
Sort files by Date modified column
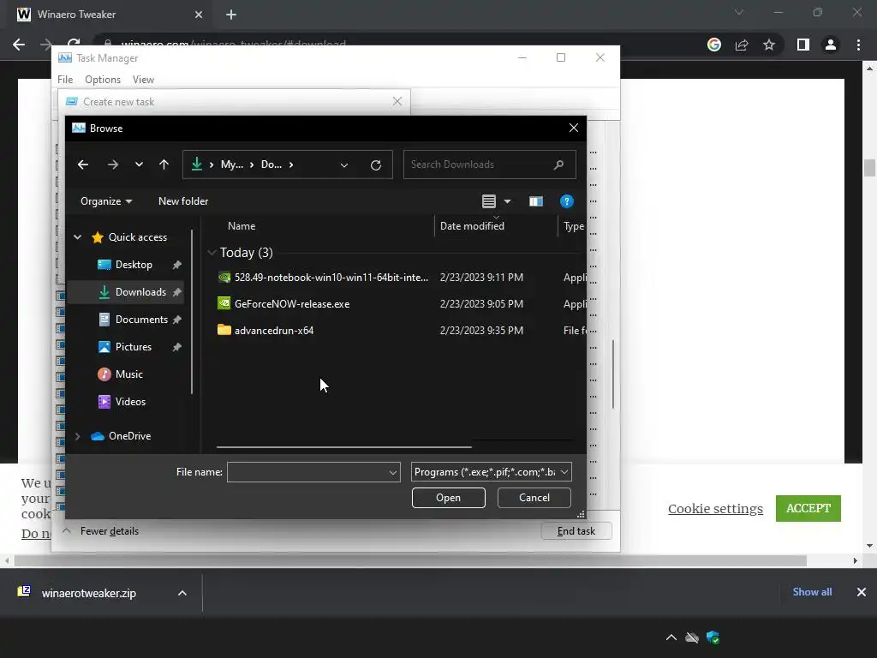(x=472, y=226)
